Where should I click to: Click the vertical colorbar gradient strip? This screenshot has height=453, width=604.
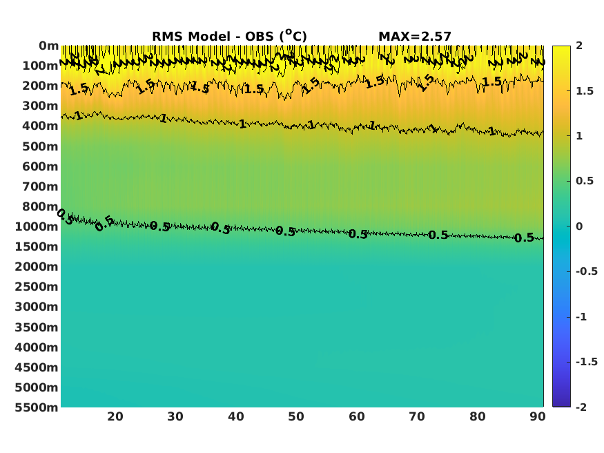[x=561, y=226]
